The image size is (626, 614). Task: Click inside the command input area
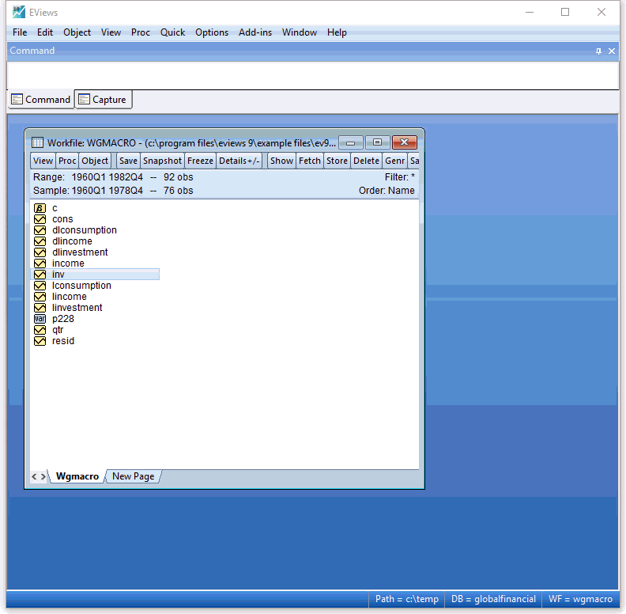point(313,75)
